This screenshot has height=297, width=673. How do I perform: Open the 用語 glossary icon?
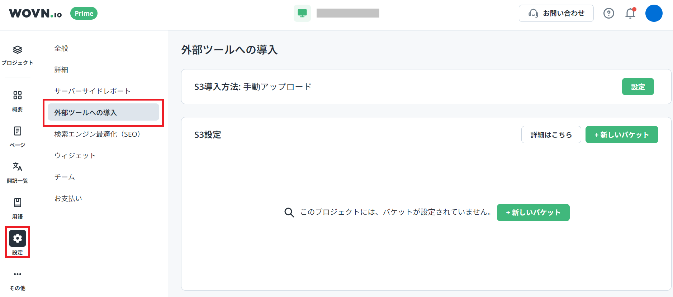[17, 203]
